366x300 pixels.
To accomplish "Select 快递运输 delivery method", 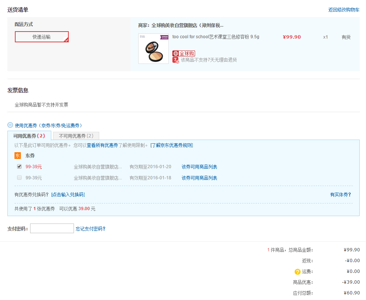I will [x=42, y=37].
